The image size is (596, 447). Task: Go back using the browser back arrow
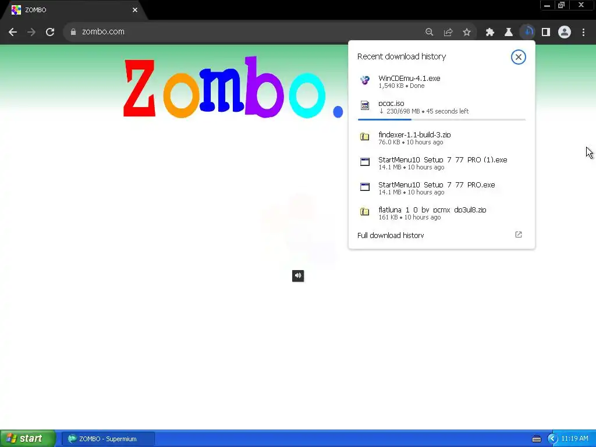click(13, 32)
